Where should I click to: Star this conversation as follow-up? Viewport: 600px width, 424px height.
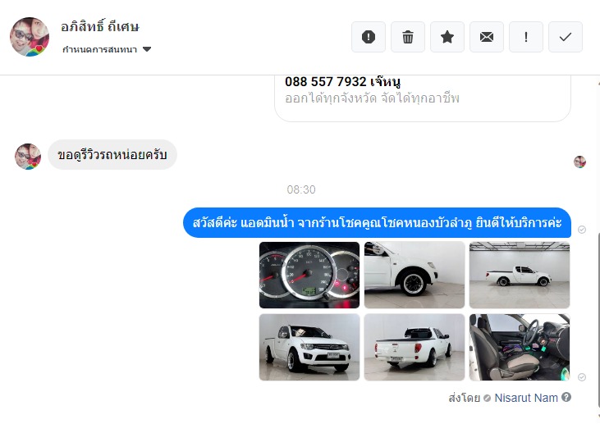447,37
